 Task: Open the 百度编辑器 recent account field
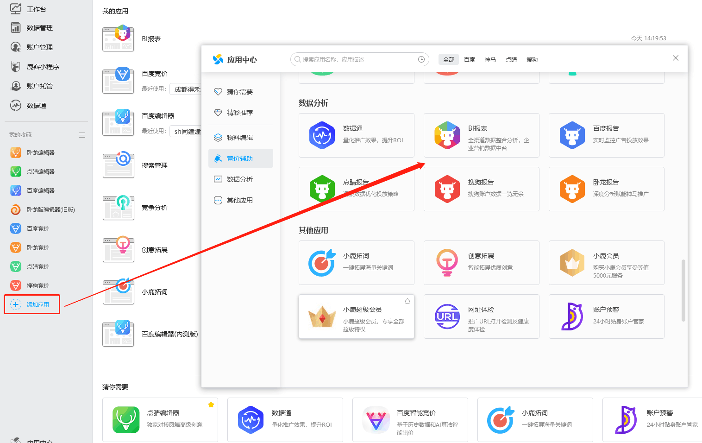(x=185, y=131)
